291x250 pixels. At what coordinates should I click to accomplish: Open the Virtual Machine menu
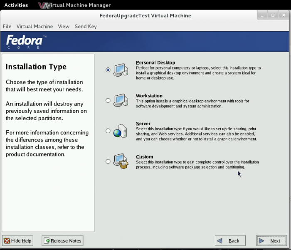click(x=35, y=26)
